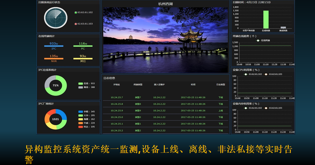Click the blue 933 IPC count bar
This screenshot has width=315, height=165.
coord(54,46)
